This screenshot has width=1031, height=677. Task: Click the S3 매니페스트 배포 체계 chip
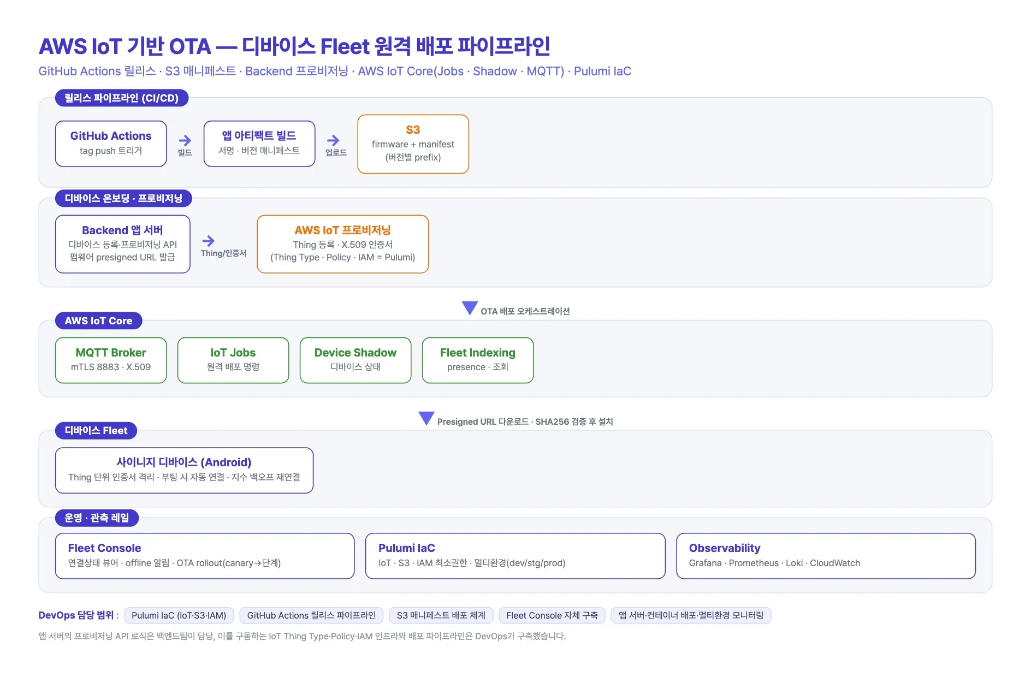(x=441, y=615)
